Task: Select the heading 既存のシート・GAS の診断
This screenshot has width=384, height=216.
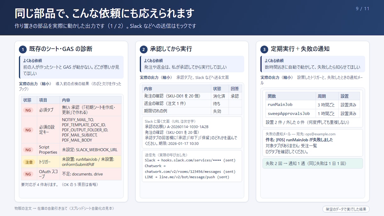Action: (61, 49)
